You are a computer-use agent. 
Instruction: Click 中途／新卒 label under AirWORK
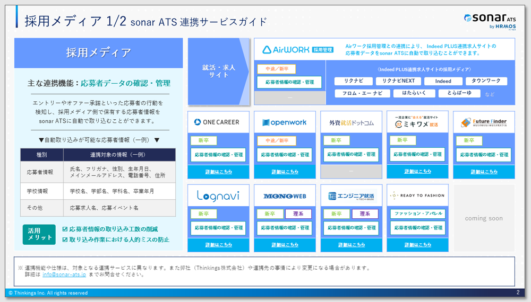(276, 69)
